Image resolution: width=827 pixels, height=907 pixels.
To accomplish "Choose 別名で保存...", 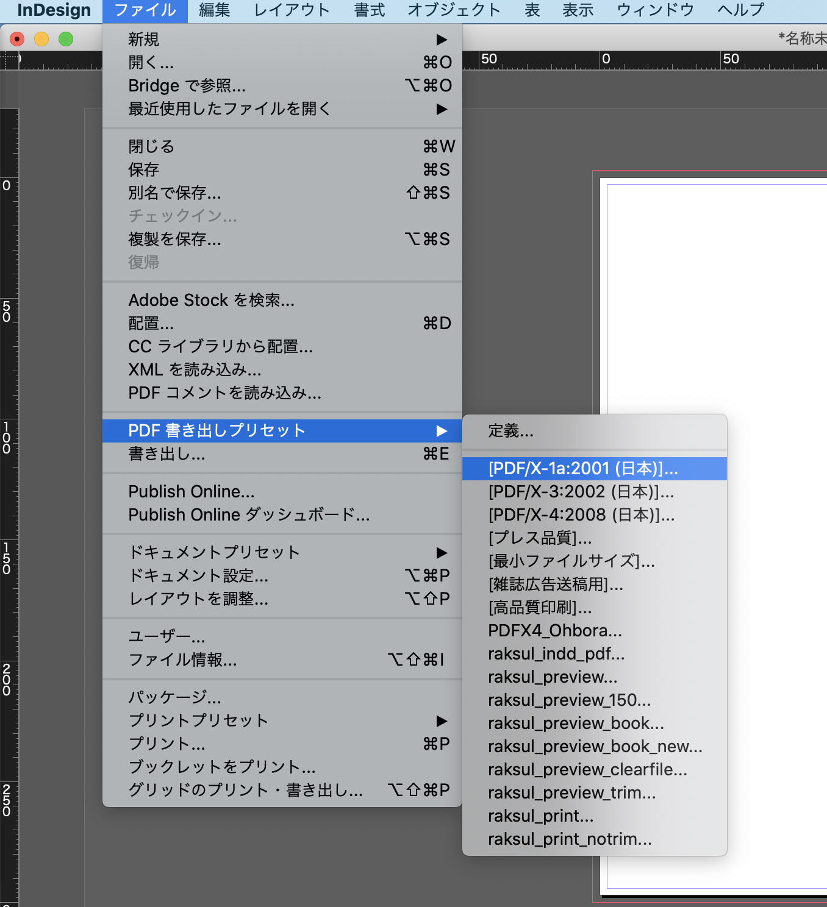I will tap(282, 193).
